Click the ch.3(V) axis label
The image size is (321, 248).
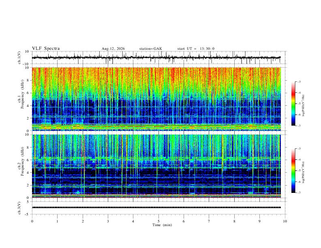[x=19, y=208]
